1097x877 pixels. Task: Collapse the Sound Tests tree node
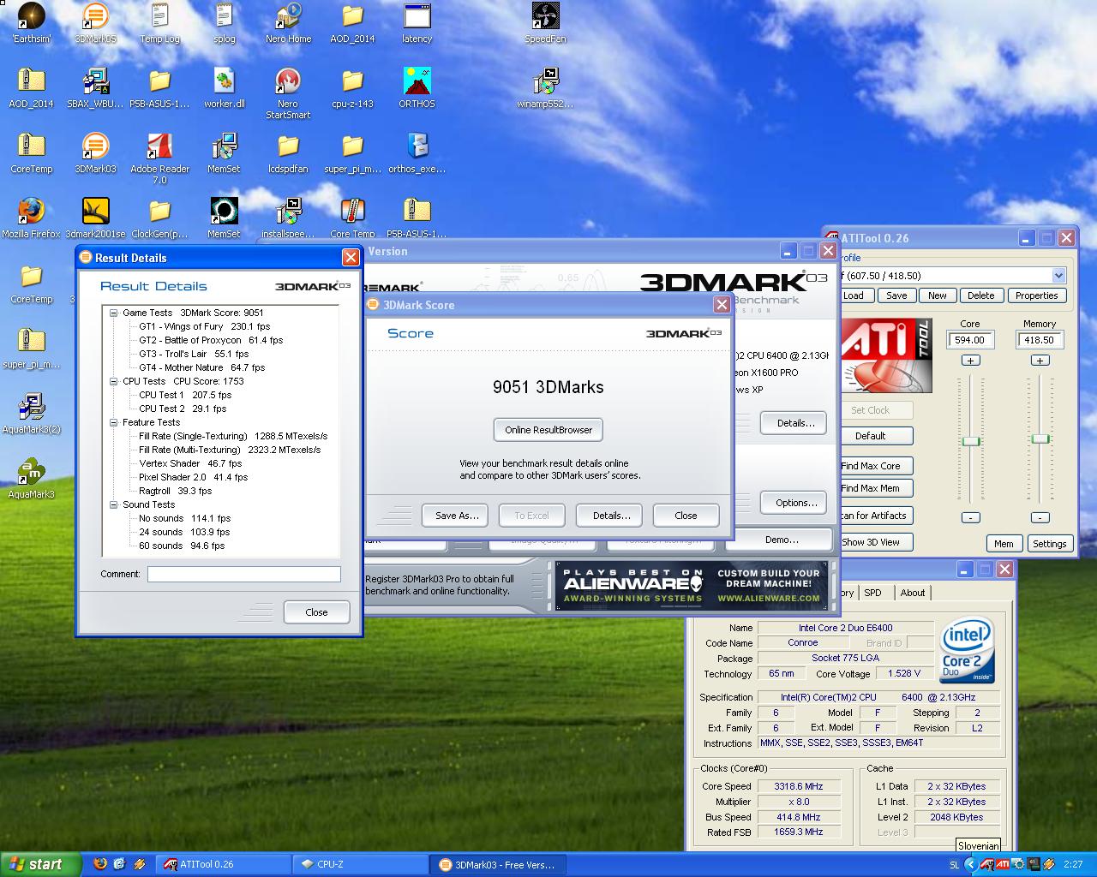(113, 504)
